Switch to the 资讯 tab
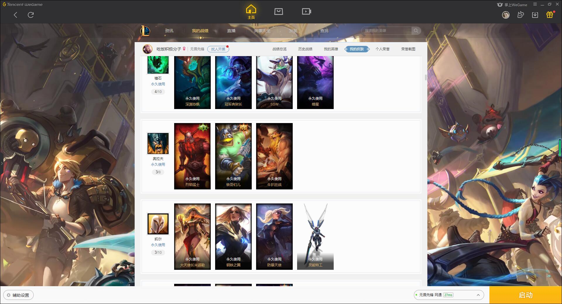This screenshot has width=562, height=304. pyautogui.click(x=169, y=31)
